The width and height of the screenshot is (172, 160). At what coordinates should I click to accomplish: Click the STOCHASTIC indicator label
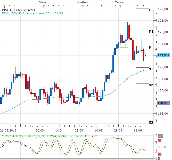[50, 136]
